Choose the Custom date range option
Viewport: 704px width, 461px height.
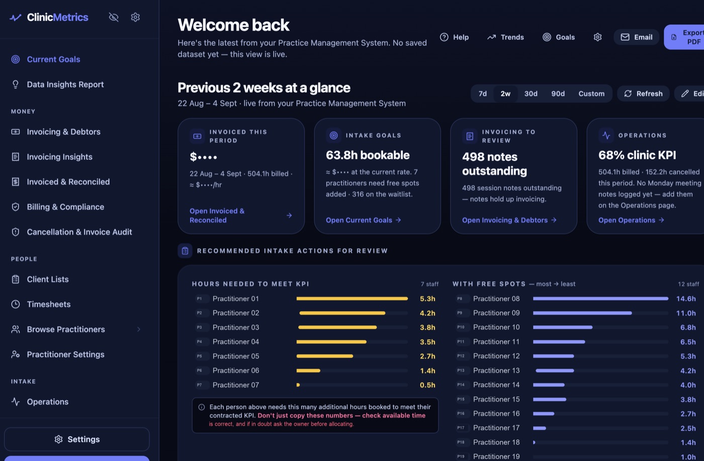point(591,94)
